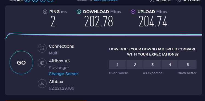The width and height of the screenshot is (205, 101).
Task: Click the download arrow icon
Action: tap(79, 12)
